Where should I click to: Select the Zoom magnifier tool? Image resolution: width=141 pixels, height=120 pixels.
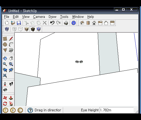(5, 64)
